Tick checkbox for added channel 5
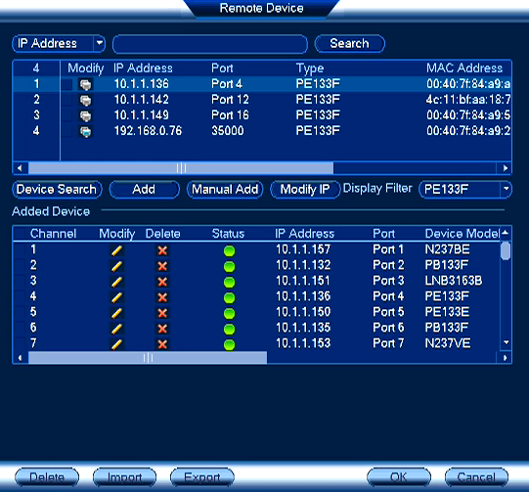The height and width of the screenshot is (492, 529). click(x=20, y=313)
